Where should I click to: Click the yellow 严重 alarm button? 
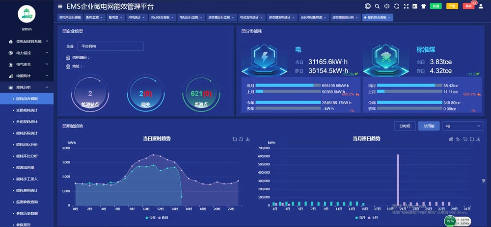point(452,6)
